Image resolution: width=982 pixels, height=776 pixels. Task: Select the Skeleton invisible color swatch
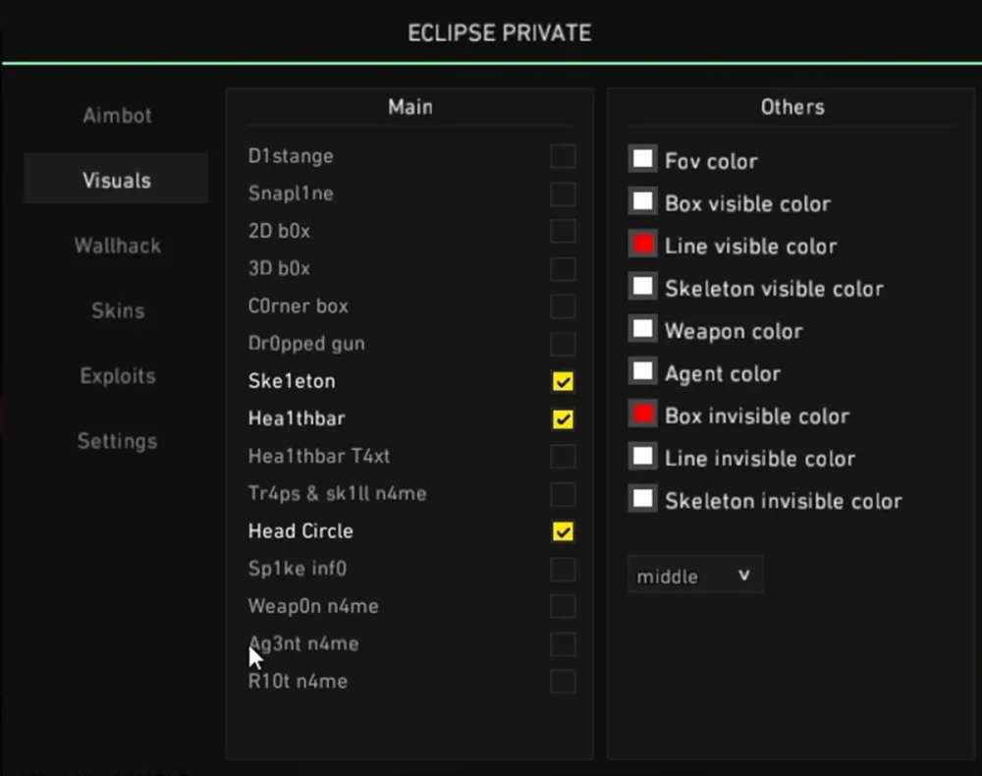tap(643, 499)
